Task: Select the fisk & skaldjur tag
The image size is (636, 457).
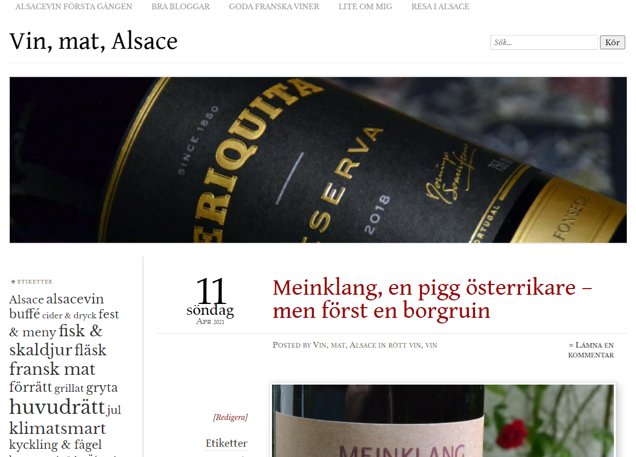Action: coord(57,340)
